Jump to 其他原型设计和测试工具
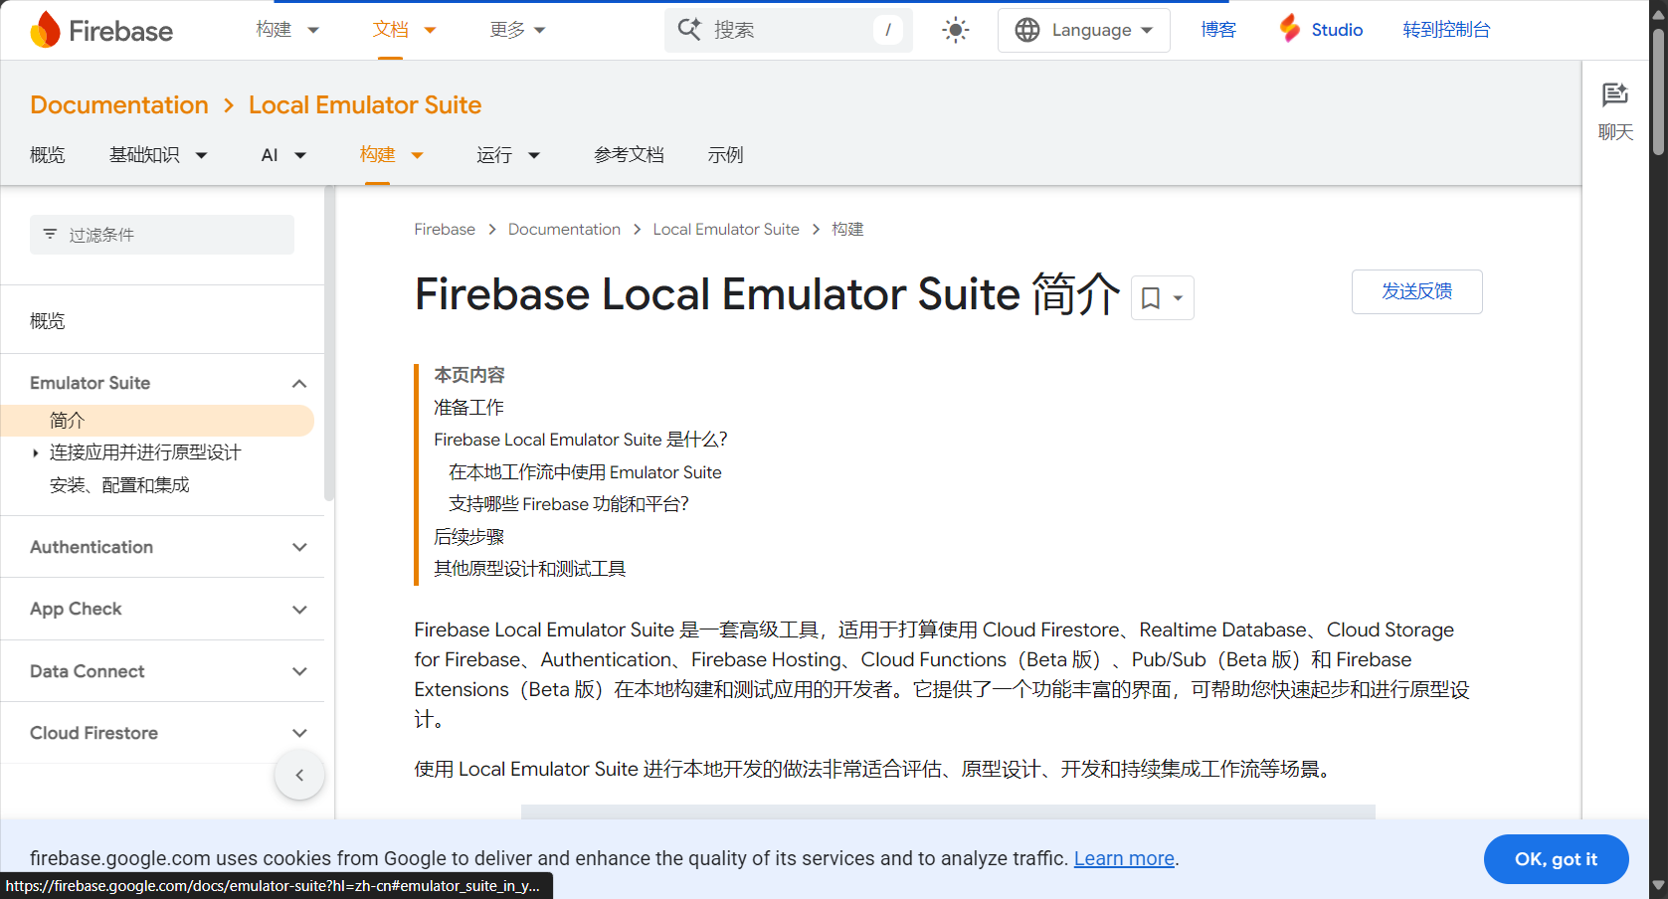 tap(529, 569)
